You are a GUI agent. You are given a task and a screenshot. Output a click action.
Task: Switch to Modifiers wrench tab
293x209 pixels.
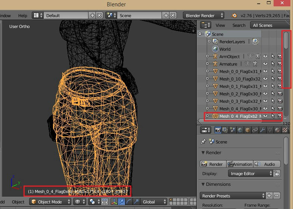click(262, 130)
